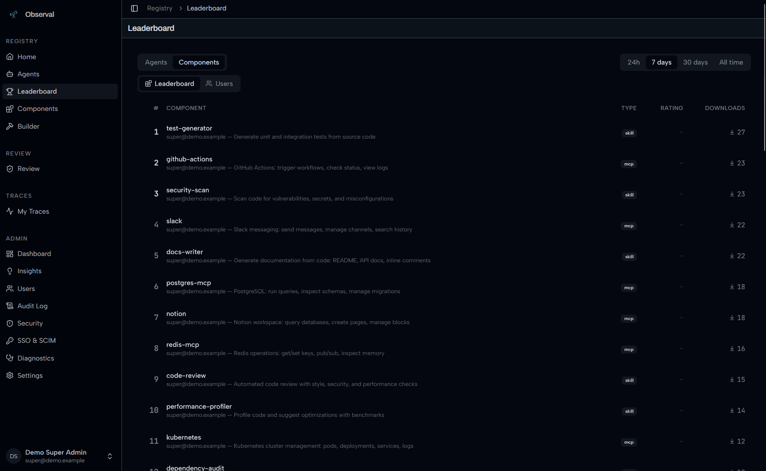
Task: Set time range to 7 days
Action: tap(661, 62)
